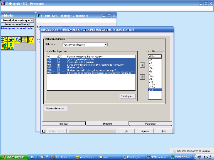Toggle the checkbox beside Archiver dans
The width and height of the screenshot is (214, 160).
[44, 131]
